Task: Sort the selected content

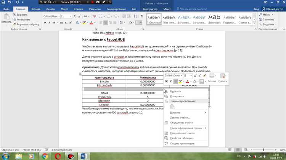Action: tap(135, 16)
